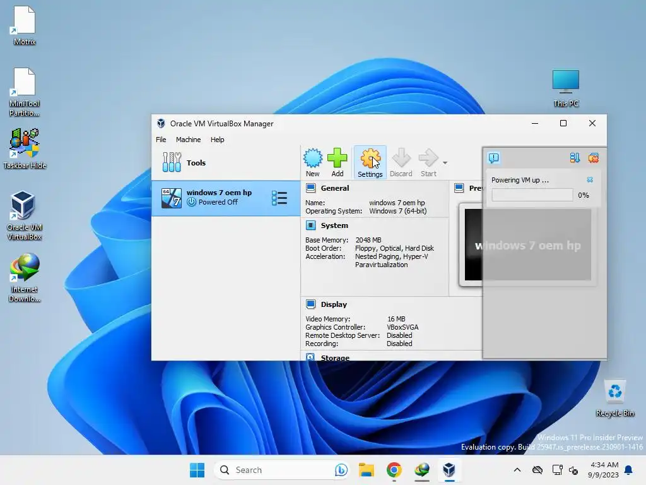
Task: Click the VirtualBox taskbar icon
Action: [x=449, y=470]
